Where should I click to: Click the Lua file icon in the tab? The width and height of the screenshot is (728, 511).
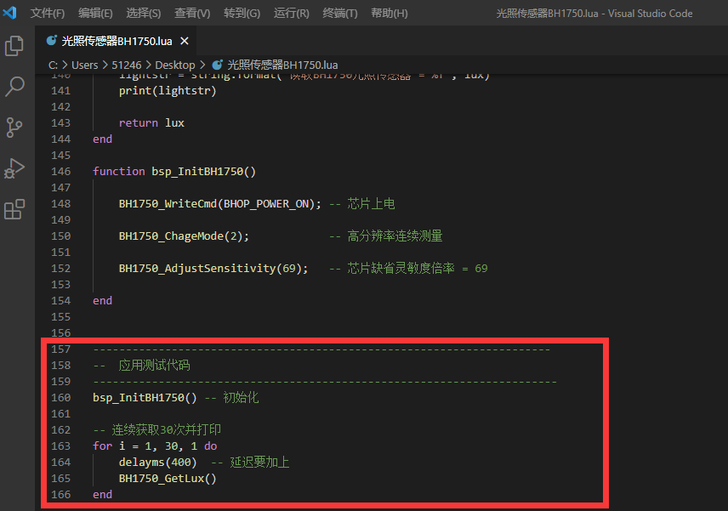[x=52, y=41]
